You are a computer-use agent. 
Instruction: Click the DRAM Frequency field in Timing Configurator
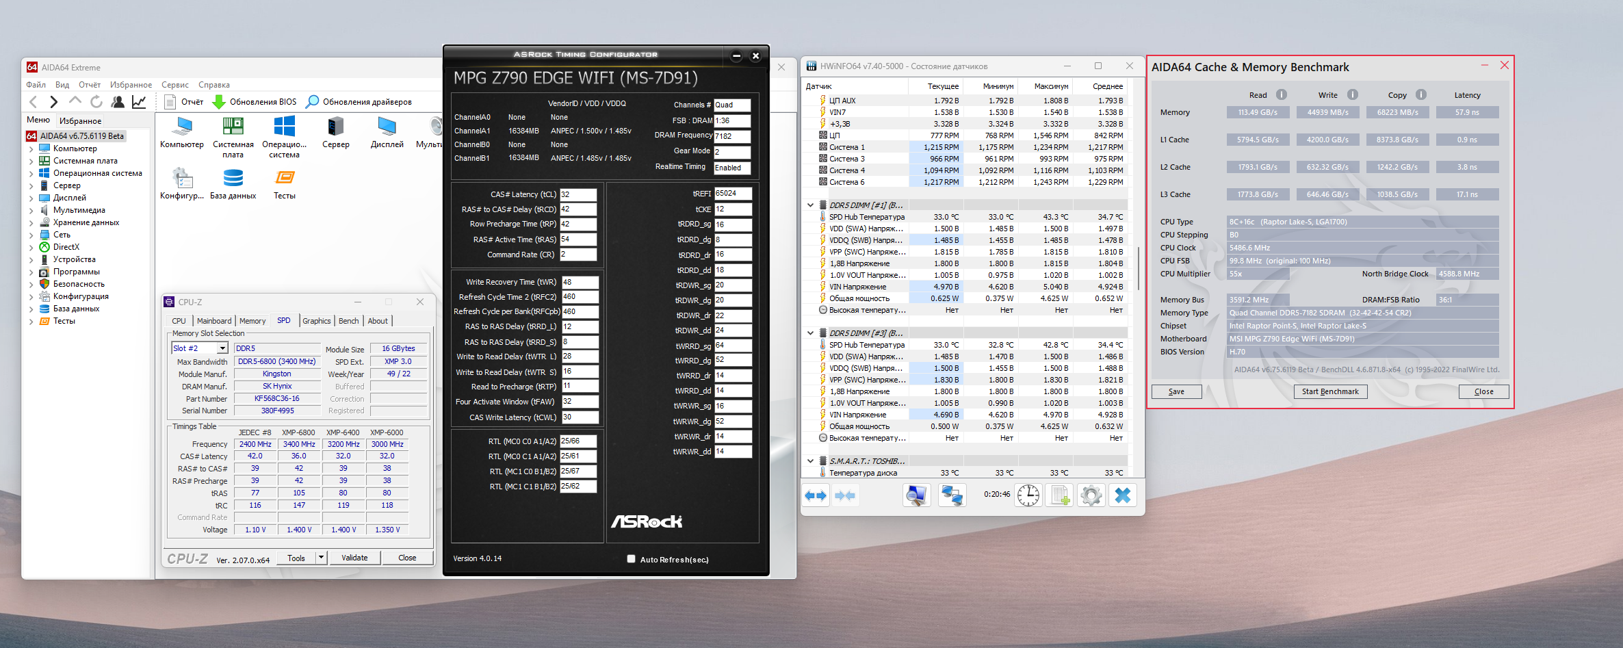pyautogui.click(x=732, y=136)
